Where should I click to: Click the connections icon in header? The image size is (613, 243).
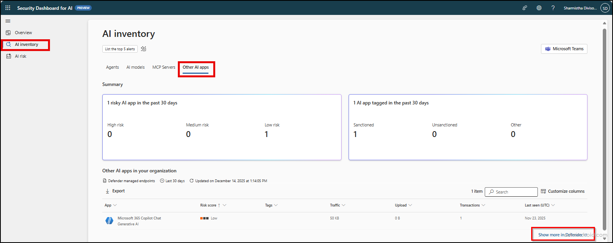(x=525, y=8)
